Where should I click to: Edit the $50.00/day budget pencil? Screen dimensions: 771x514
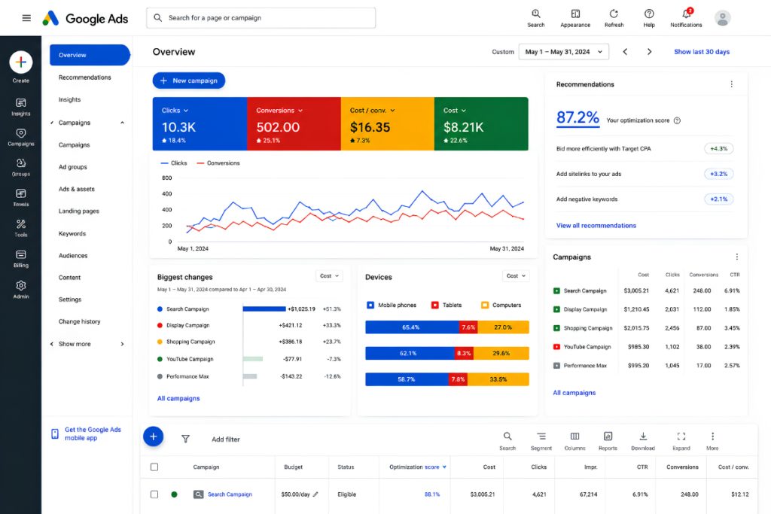[x=315, y=494]
